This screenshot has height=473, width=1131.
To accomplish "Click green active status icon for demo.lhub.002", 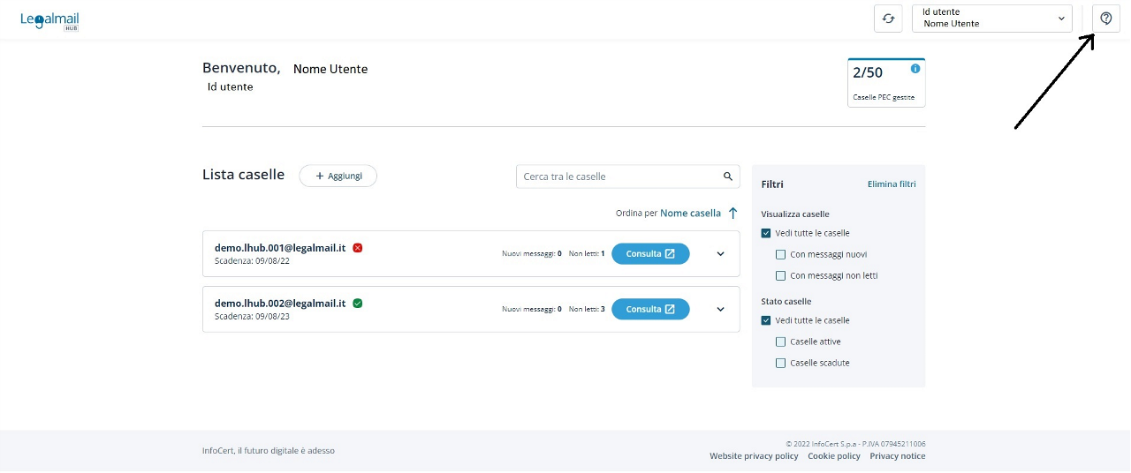I will click(x=358, y=304).
